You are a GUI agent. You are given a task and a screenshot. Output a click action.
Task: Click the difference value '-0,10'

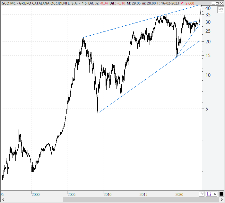pos(121,3)
